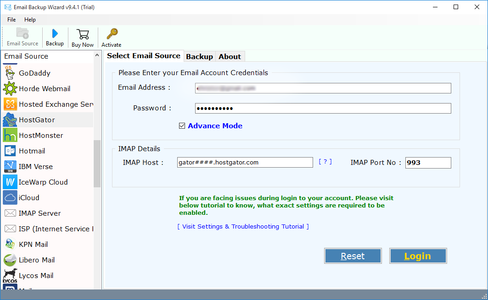The width and height of the screenshot is (488, 300).
Task: Pick the KPN Mail icon
Action: coord(10,245)
